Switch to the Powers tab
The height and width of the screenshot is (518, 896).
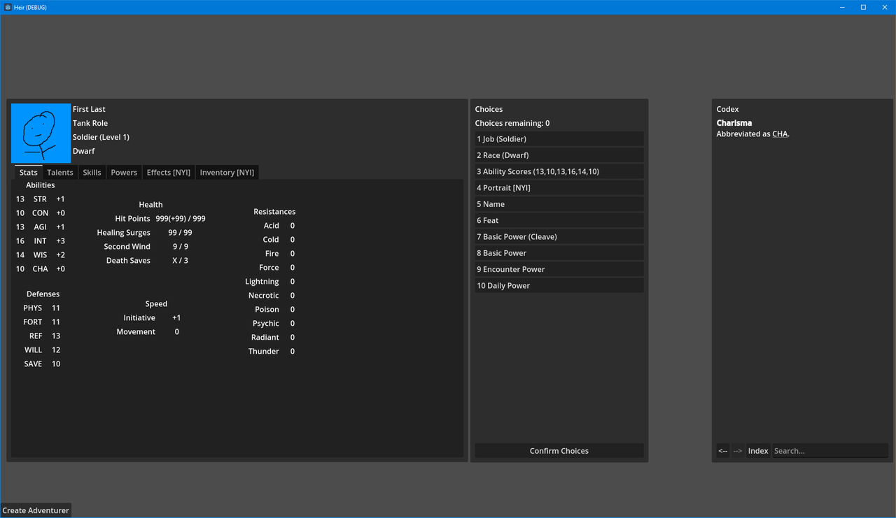click(124, 173)
